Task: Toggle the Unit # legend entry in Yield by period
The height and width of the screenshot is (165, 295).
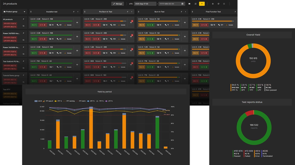Action: pyautogui.click(x=38, y=101)
